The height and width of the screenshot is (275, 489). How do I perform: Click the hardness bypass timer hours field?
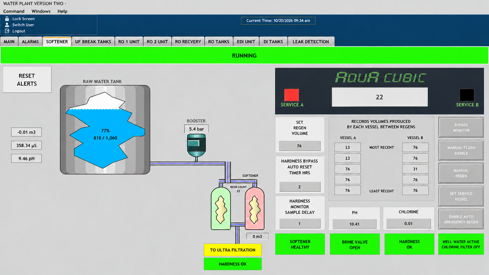(299, 187)
